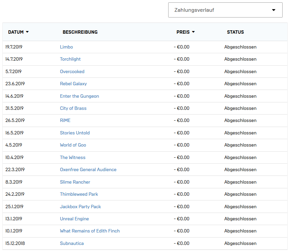The image size is (290, 252).
Task: Select the date 19.7.2019
Action: [x=14, y=47]
